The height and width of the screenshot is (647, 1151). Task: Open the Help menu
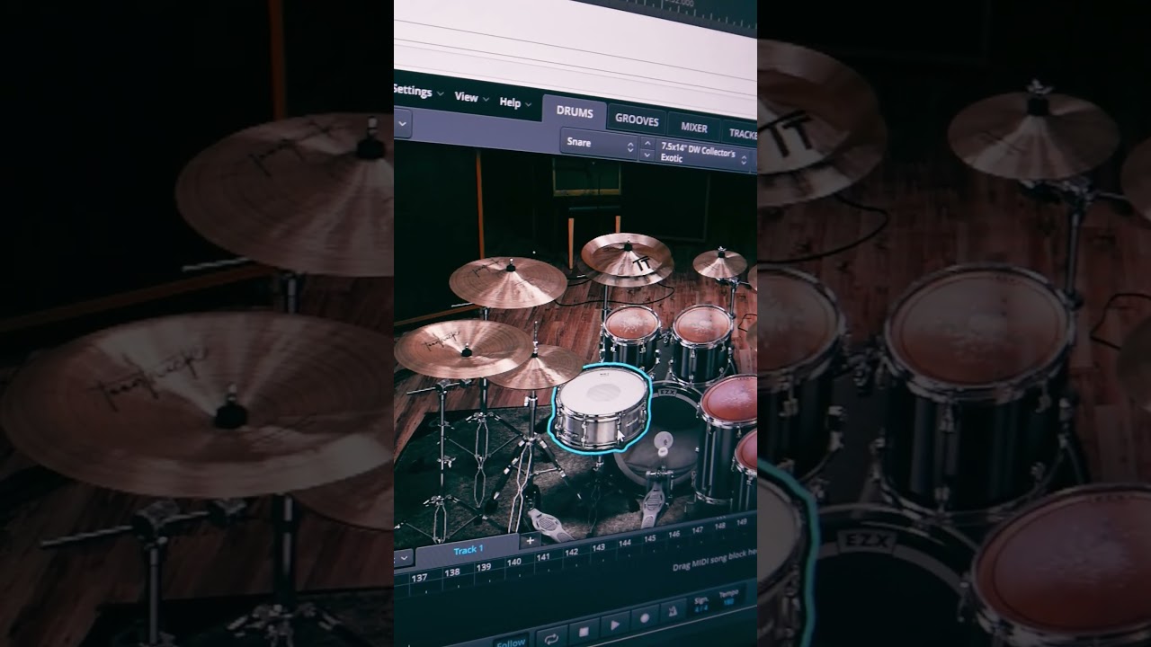pos(515,103)
